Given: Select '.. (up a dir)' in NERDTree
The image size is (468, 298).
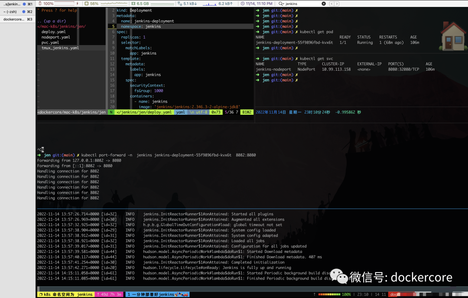Looking at the screenshot, I should tap(52, 21).
